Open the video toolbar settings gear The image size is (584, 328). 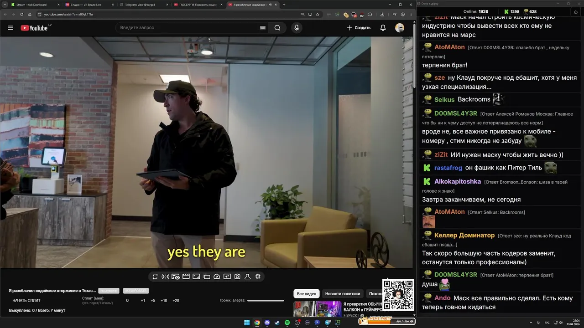258,277
